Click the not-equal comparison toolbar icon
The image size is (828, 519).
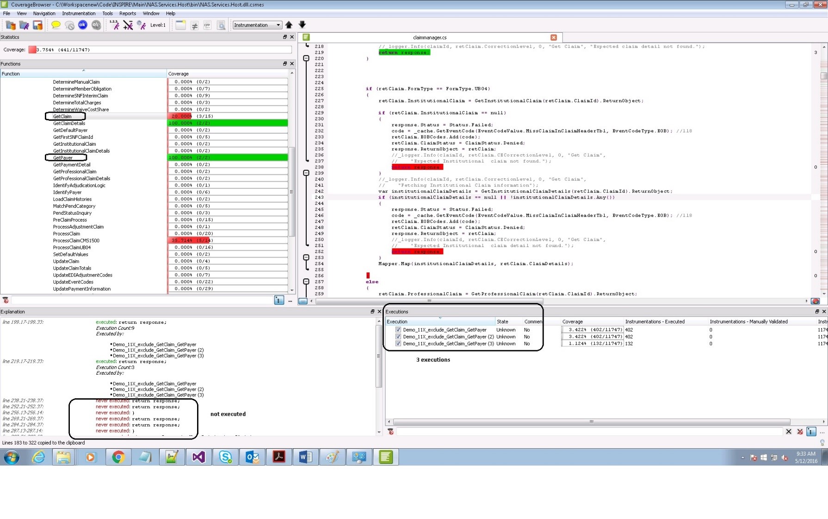pos(194,25)
